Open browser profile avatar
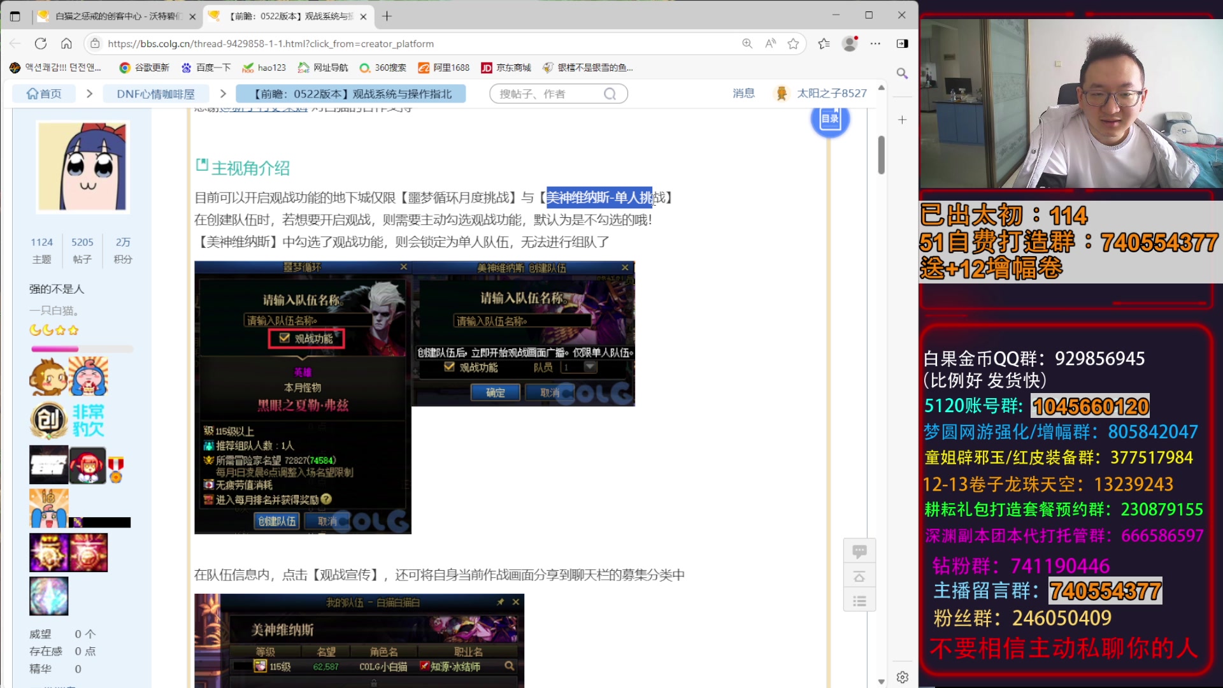This screenshot has width=1223, height=688. pyautogui.click(x=850, y=43)
